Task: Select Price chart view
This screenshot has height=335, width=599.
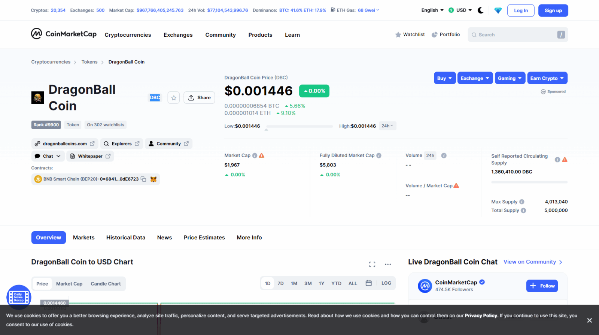Action: [x=42, y=284]
